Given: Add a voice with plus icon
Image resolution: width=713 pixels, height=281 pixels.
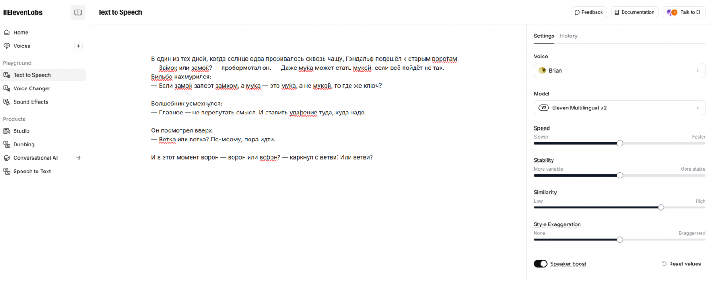Looking at the screenshot, I should pos(78,46).
